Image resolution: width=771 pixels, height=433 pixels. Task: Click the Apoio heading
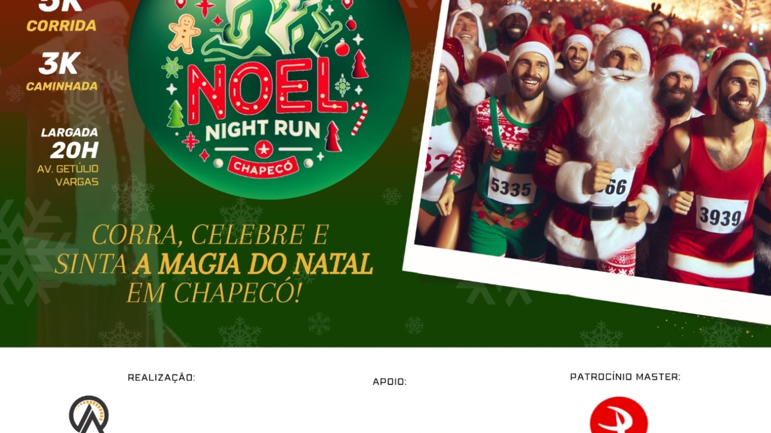click(x=390, y=382)
